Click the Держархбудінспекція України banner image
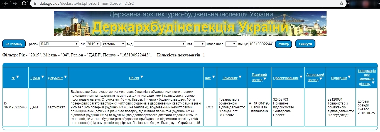 tap(190, 23)
